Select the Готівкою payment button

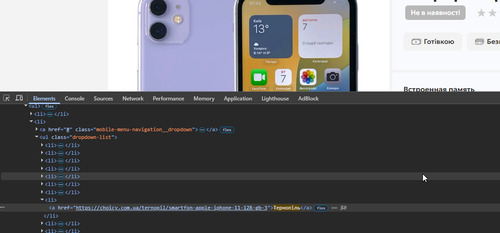[x=433, y=42]
